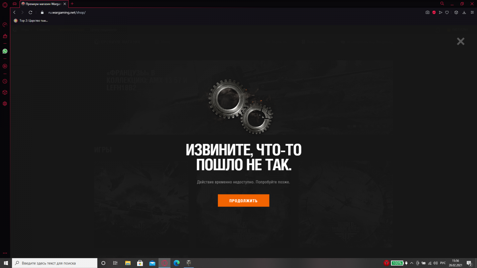Open the Easy Setup sliders icon
The width and height of the screenshot is (477, 268).
click(471, 12)
